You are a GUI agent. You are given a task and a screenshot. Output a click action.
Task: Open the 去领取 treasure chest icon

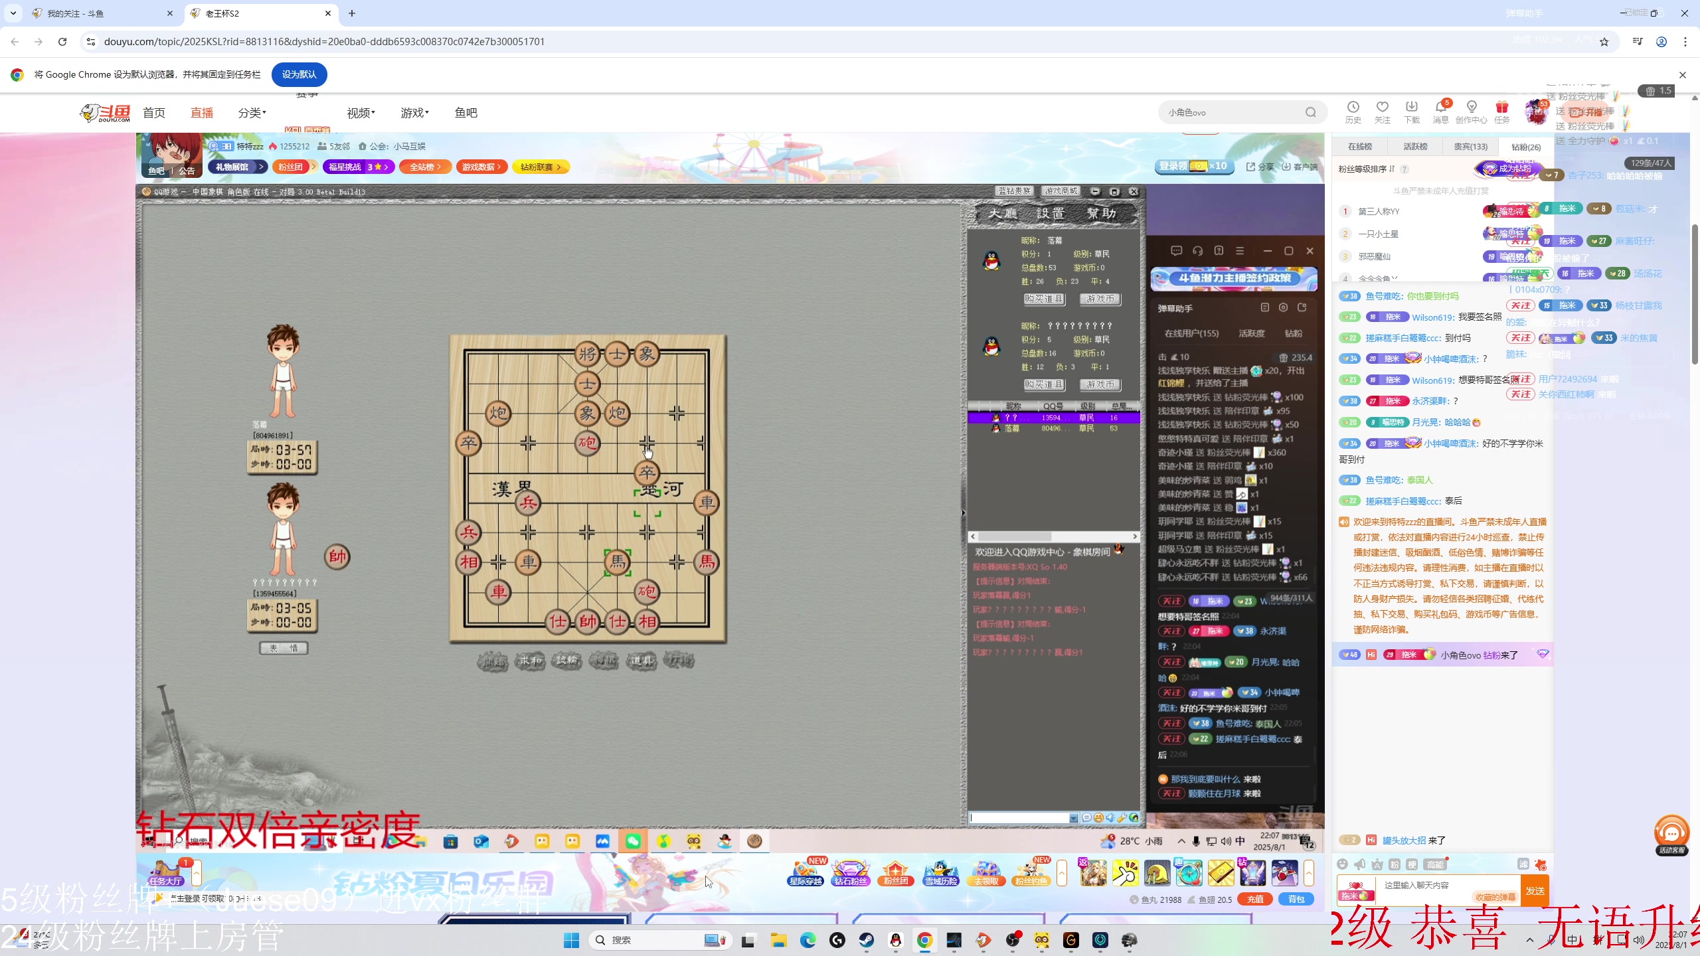(x=986, y=872)
